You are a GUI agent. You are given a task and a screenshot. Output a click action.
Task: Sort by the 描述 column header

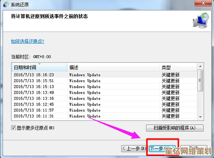point(114,67)
